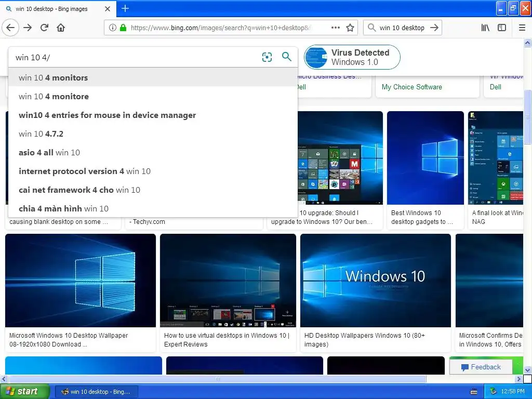Choose suggestion 'win 10 4 monitors'
532x399 pixels.
(x=153, y=78)
